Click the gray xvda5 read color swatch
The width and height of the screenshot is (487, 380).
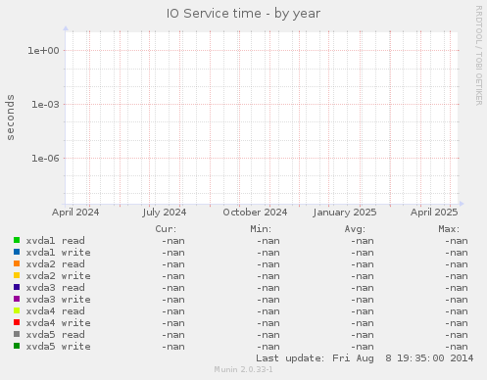(x=17, y=334)
